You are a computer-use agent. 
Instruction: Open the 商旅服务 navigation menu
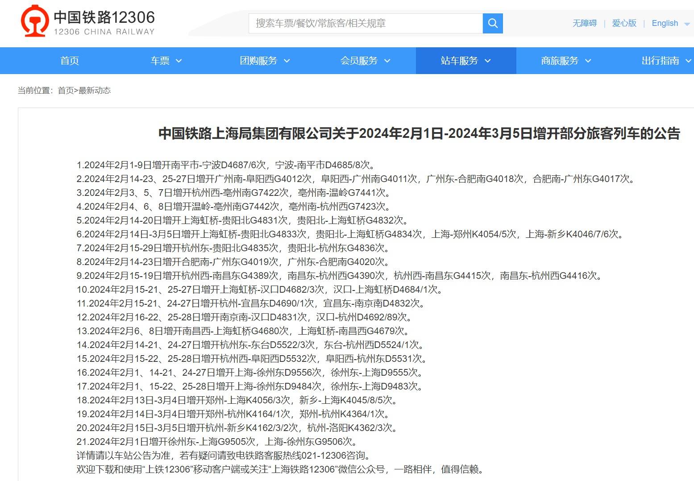click(560, 61)
